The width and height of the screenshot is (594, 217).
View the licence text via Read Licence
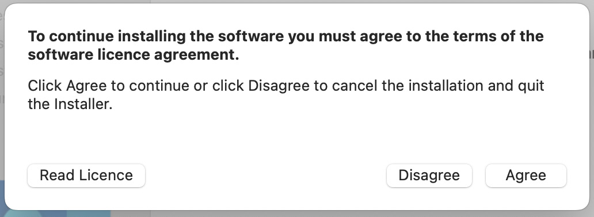86,176
